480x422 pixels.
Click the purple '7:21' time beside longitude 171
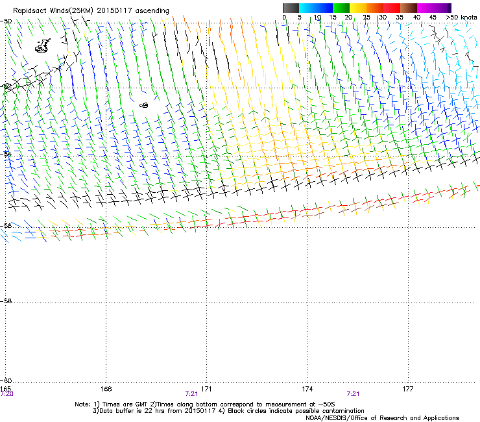click(191, 394)
